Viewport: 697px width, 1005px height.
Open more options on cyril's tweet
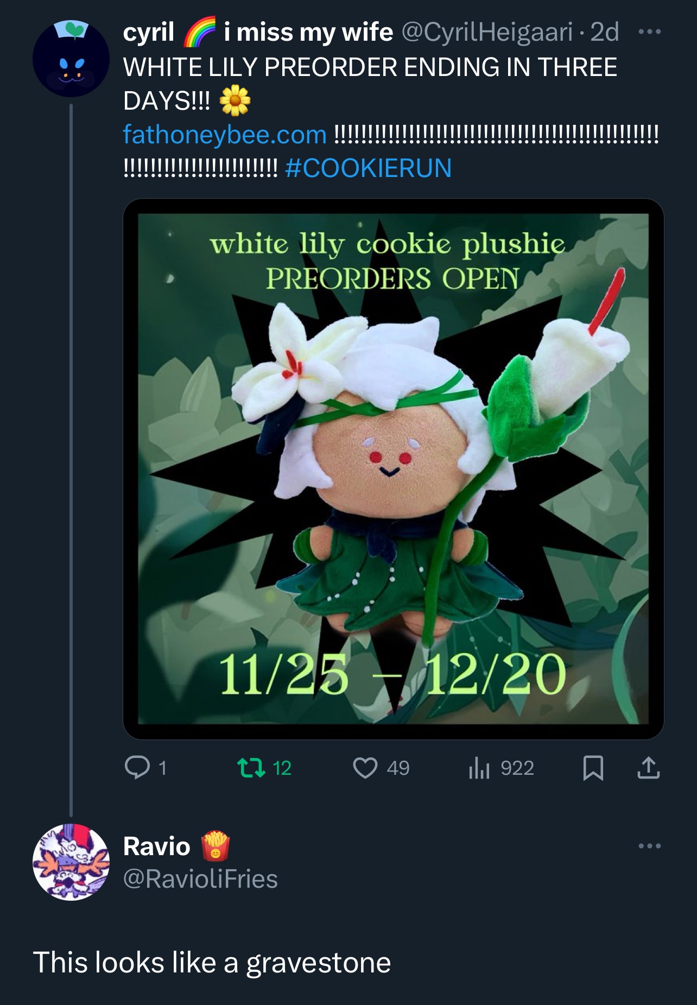click(650, 32)
